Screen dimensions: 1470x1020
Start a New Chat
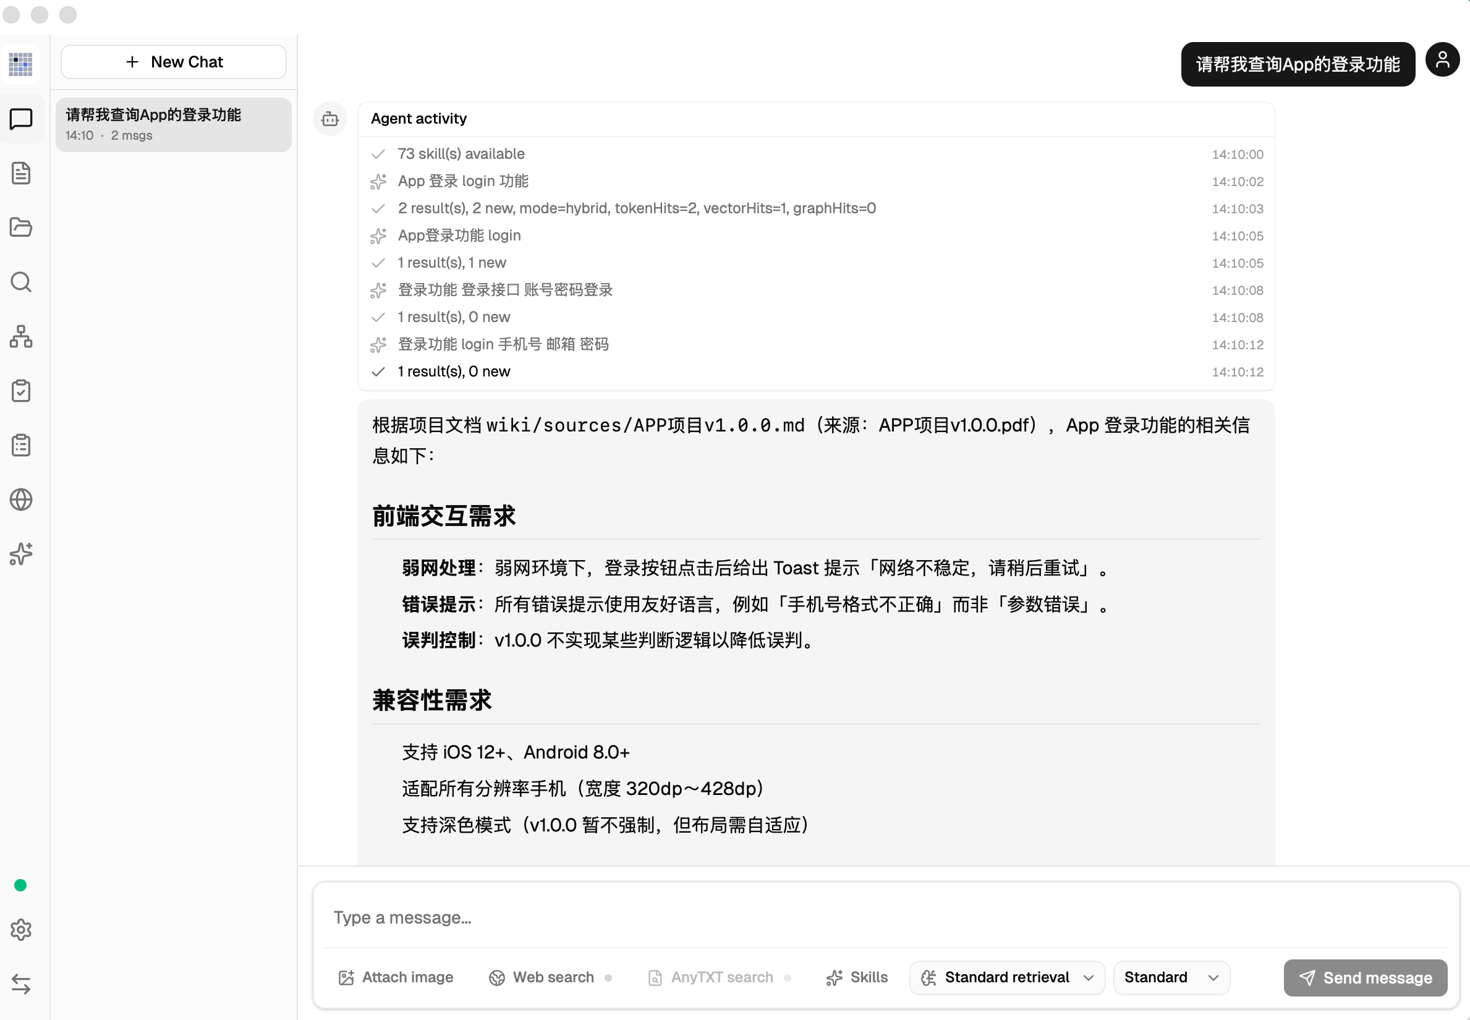[174, 62]
